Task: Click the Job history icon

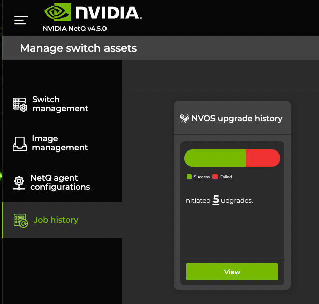Action: tap(20, 220)
